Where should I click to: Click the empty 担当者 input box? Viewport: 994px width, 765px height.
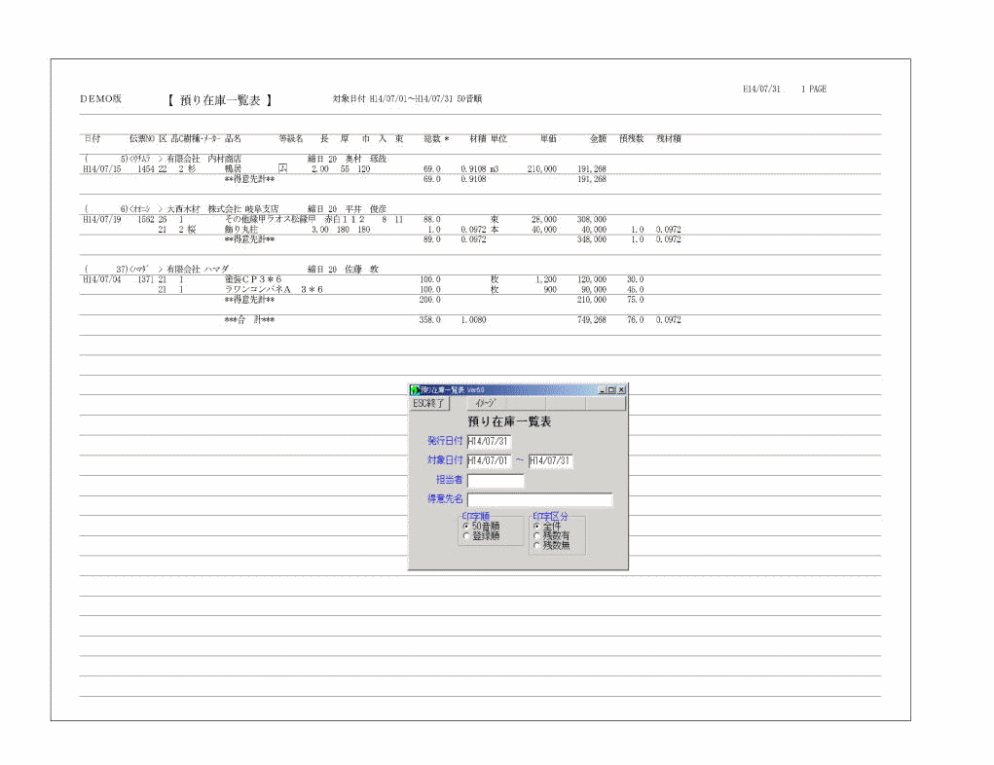(496, 481)
